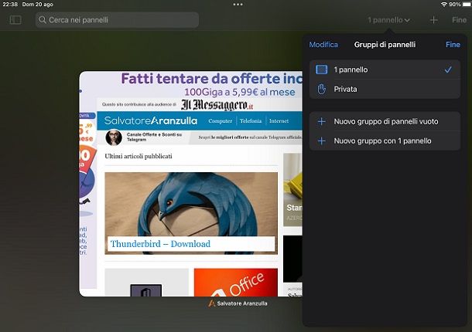Click the tab icon beside '1 pannello'
472x332 pixels.
tap(321, 69)
